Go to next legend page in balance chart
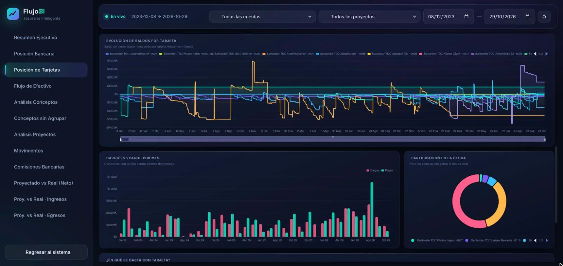This screenshot has height=266, width=563. [x=546, y=54]
